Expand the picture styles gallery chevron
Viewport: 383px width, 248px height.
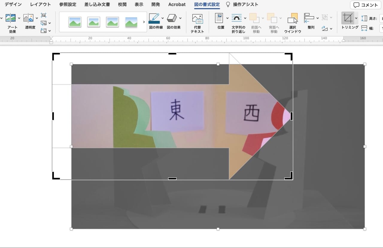point(144,22)
